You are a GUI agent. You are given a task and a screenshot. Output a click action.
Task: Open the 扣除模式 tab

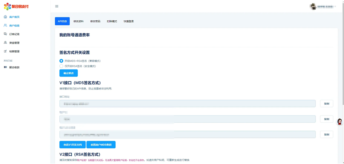[112, 21]
